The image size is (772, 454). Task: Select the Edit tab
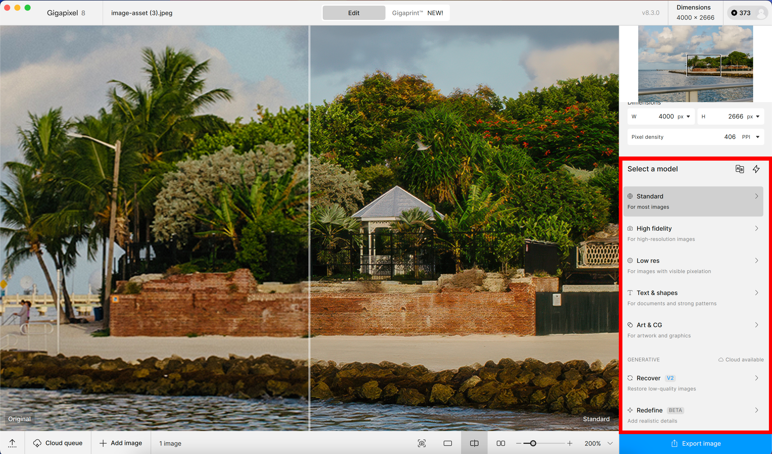coord(354,13)
